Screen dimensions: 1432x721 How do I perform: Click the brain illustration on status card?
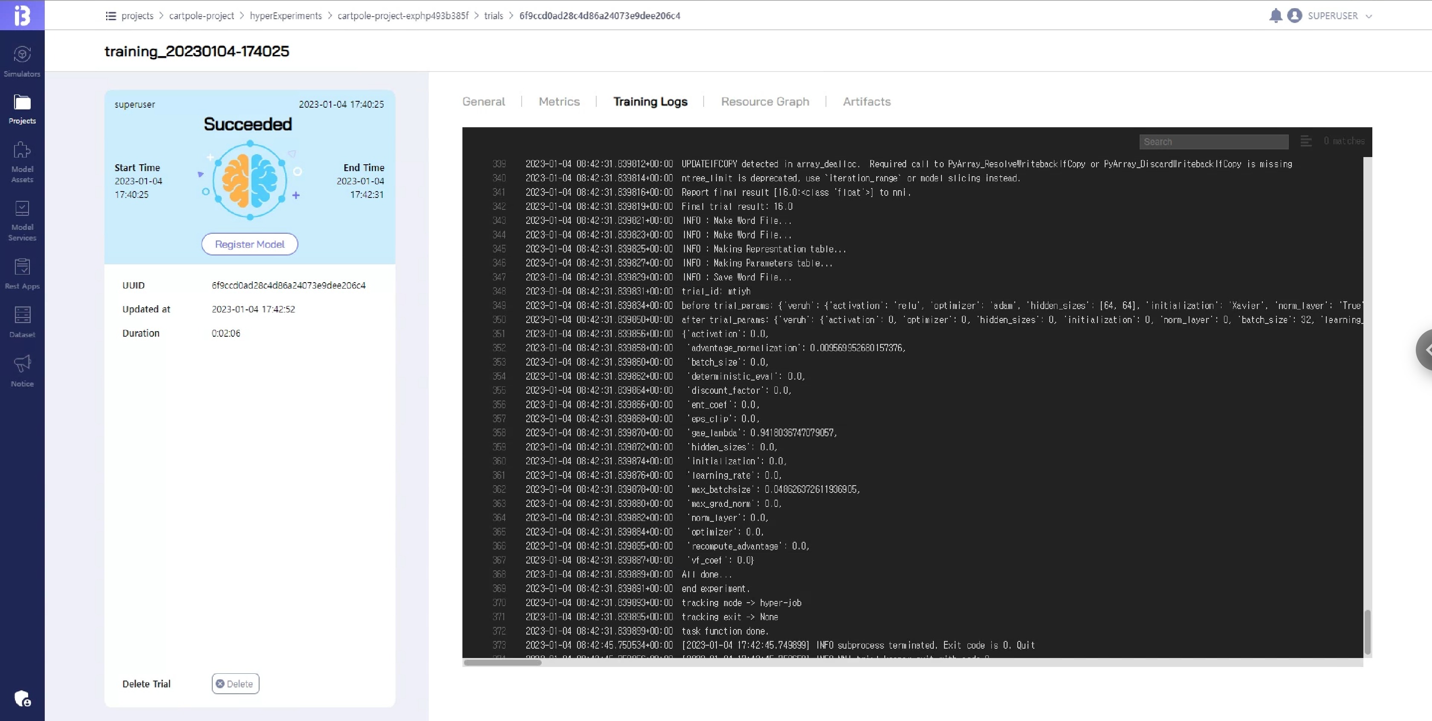click(x=250, y=180)
